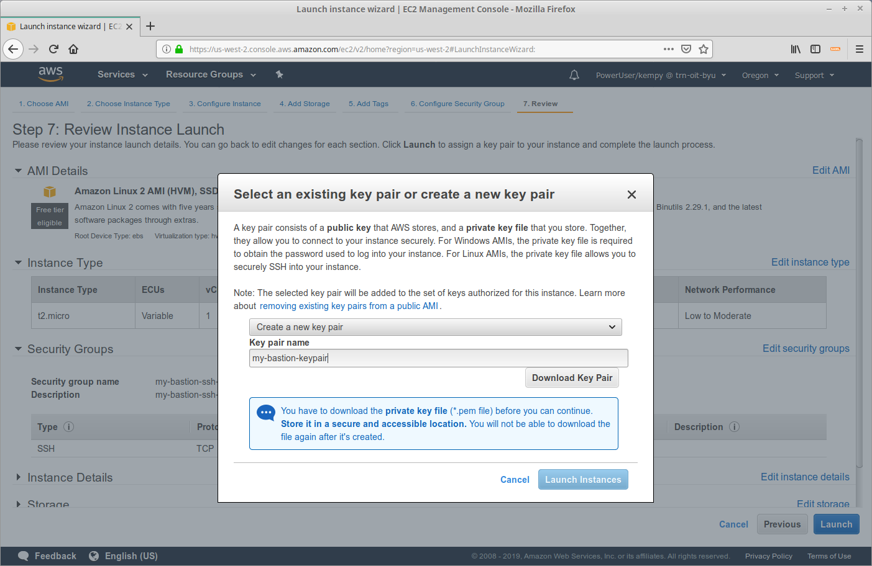Collapse the Security Groups section

(x=19, y=349)
